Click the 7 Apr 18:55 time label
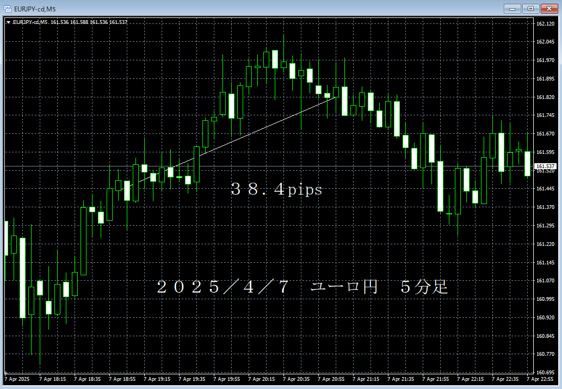The width and height of the screenshot is (562, 389). coord(122,379)
